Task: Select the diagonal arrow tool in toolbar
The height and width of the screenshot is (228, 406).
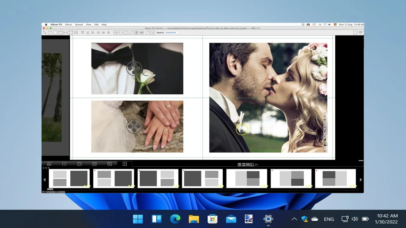Action: click(45, 33)
